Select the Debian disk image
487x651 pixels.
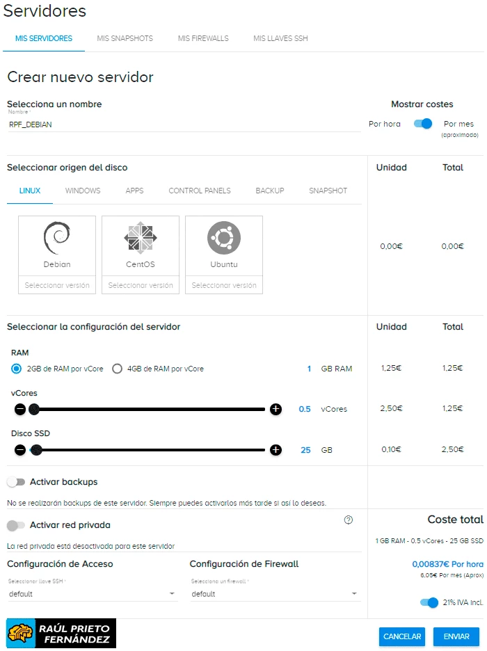click(x=56, y=240)
